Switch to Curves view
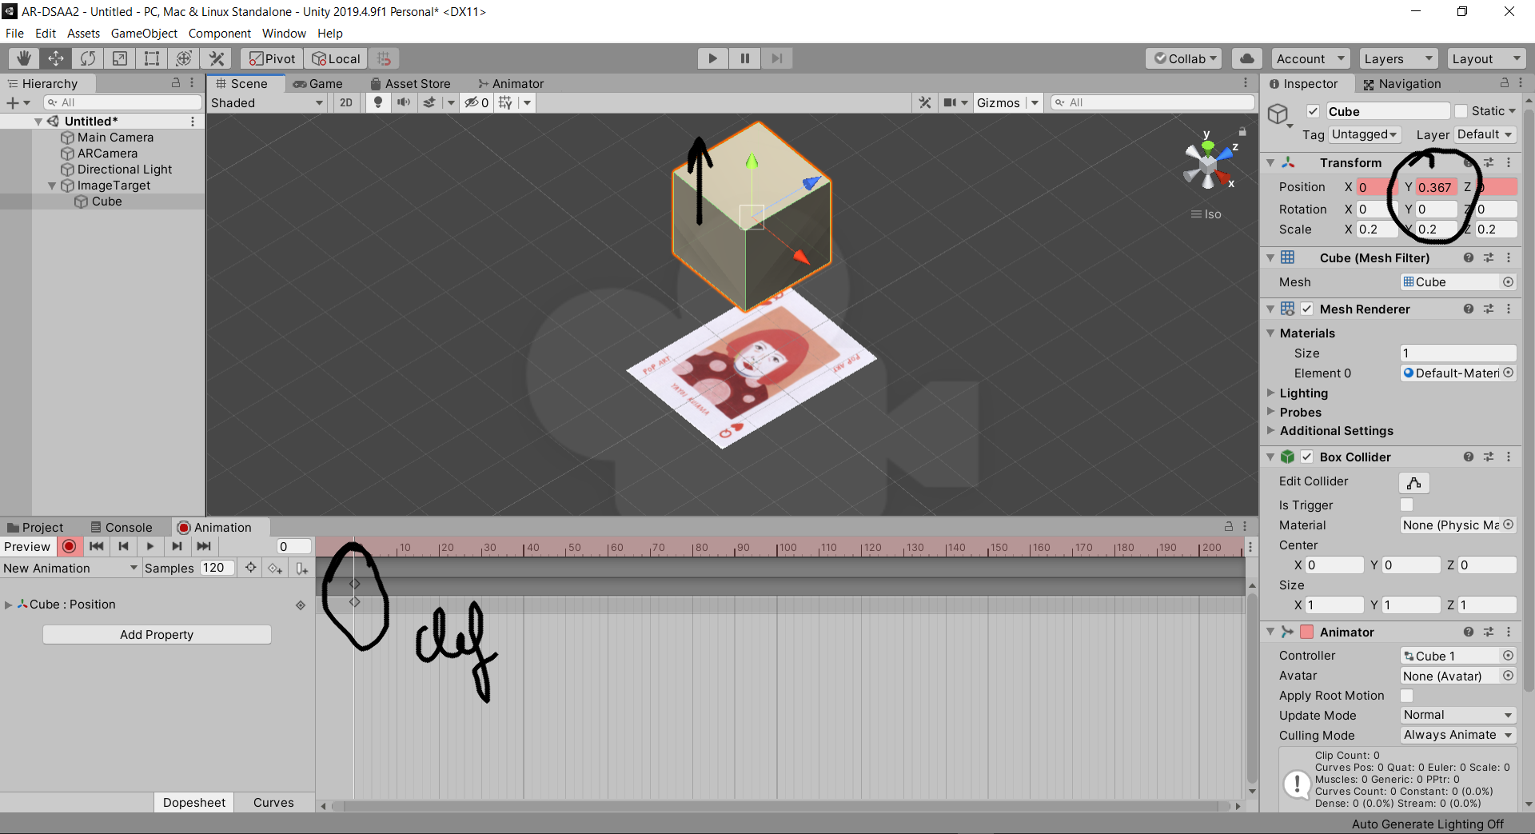The height and width of the screenshot is (834, 1535). pyautogui.click(x=273, y=803)
